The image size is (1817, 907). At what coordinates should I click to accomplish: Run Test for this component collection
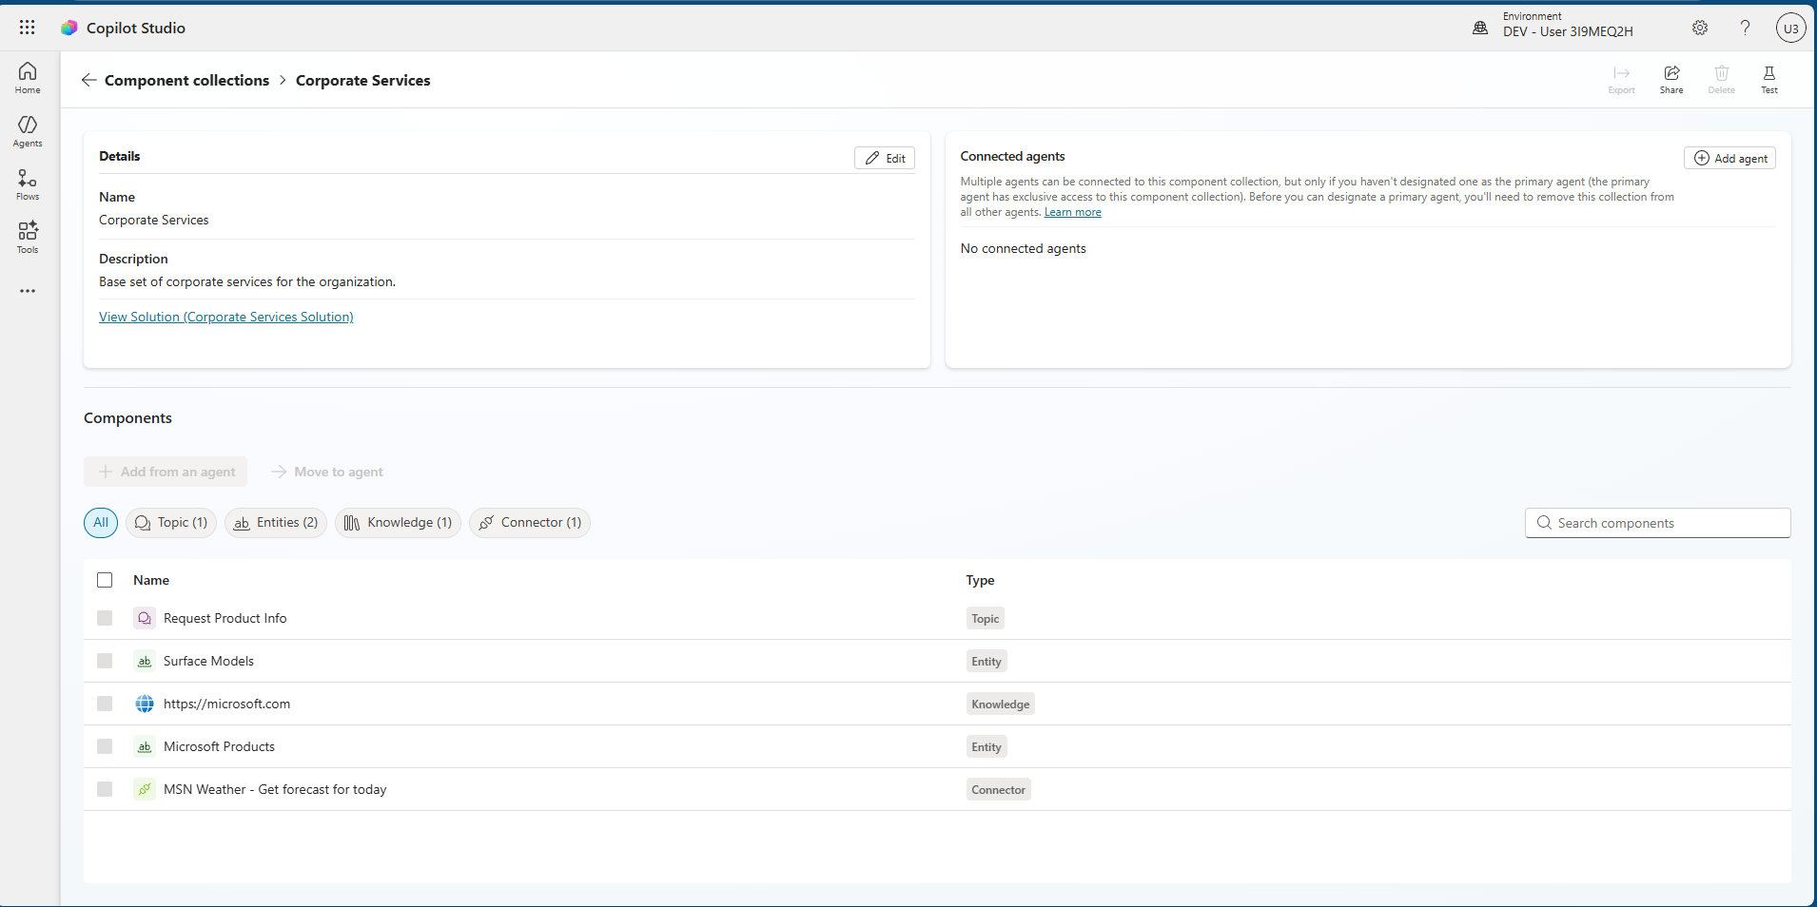(1768, 80)
